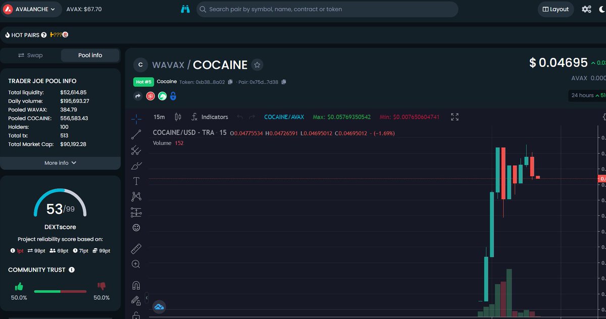Select the crosshair cursor tool
Screen dimensions: 606x319
pyautogui.click(x=136, y=119)
